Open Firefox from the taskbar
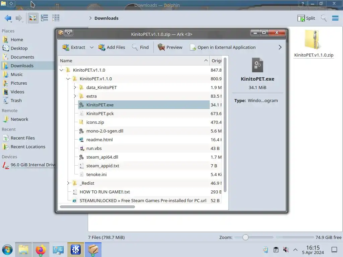 click(41, 250)
